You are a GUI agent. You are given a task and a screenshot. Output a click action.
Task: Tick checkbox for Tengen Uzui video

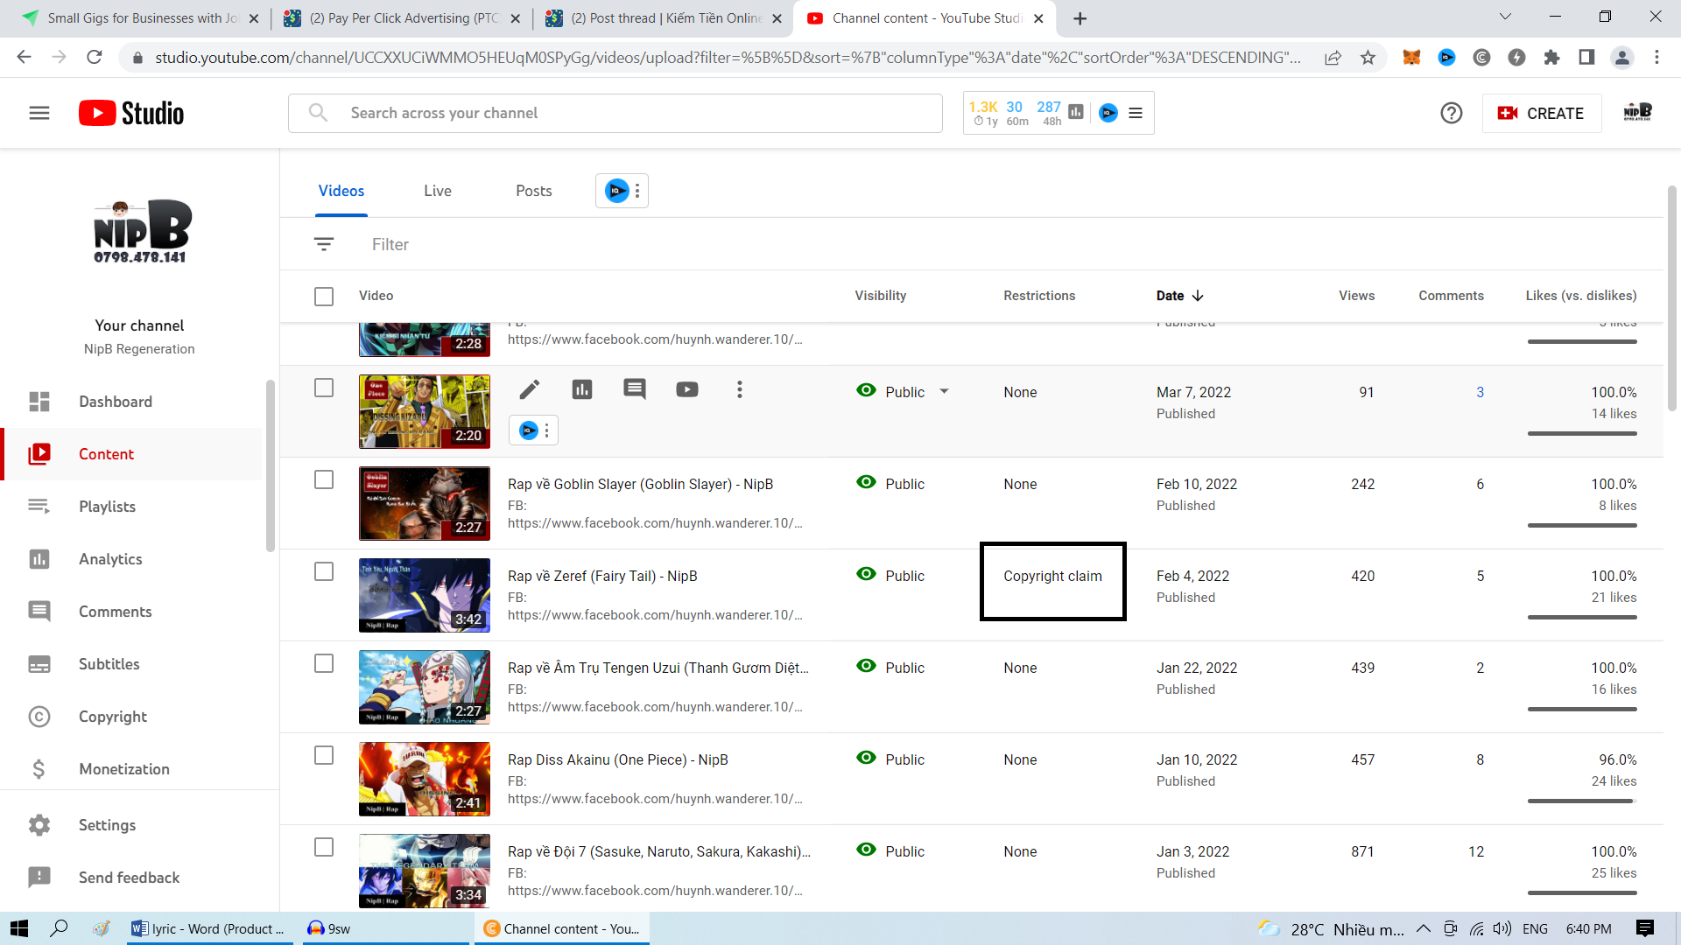coord(324,663)
